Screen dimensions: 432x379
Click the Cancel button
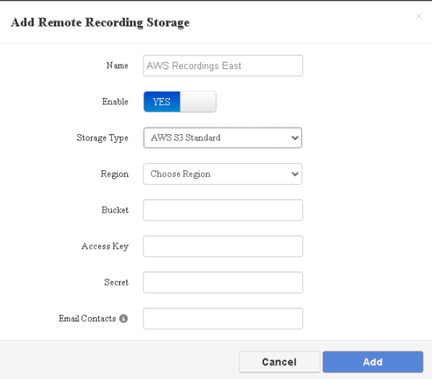279,362
